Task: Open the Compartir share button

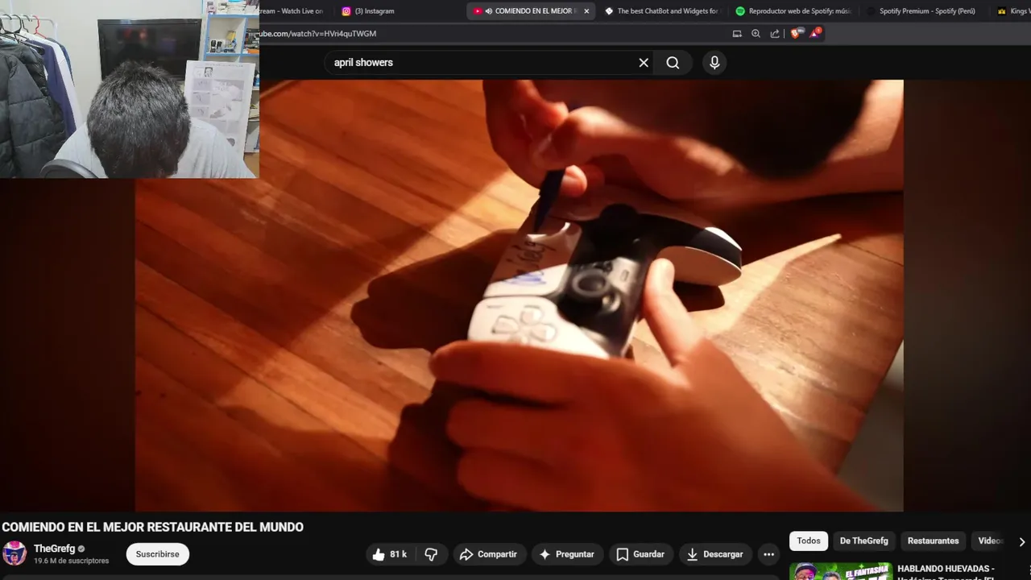Action: (488, 554)
